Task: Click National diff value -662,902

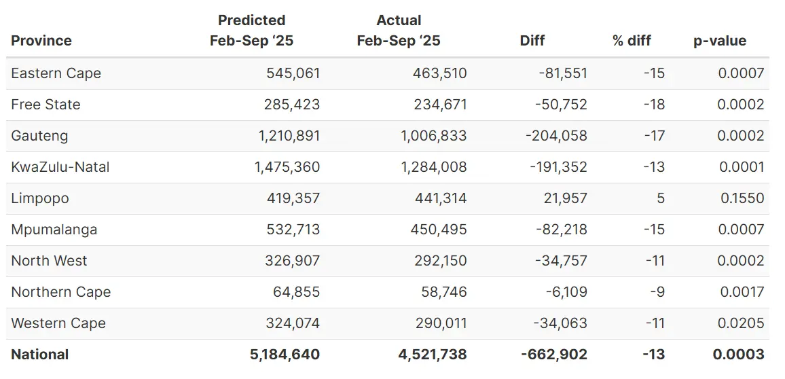Action: 553,355
